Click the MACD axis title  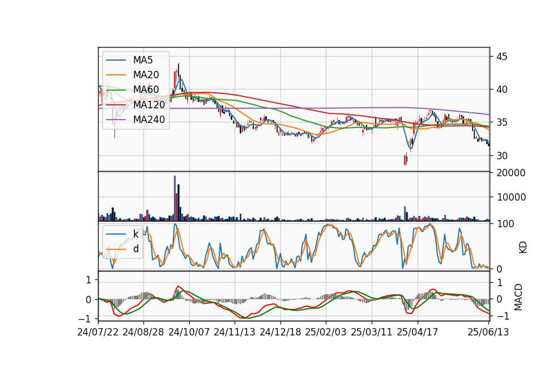(x=518, y=297)
